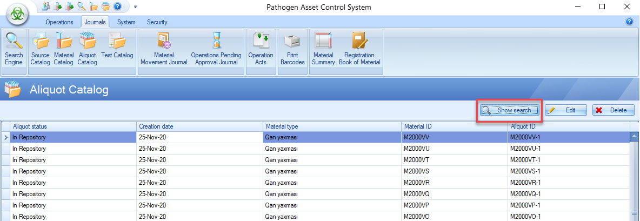
Task: Click the biohazard application menu button
Action: [x=17, y=15]
